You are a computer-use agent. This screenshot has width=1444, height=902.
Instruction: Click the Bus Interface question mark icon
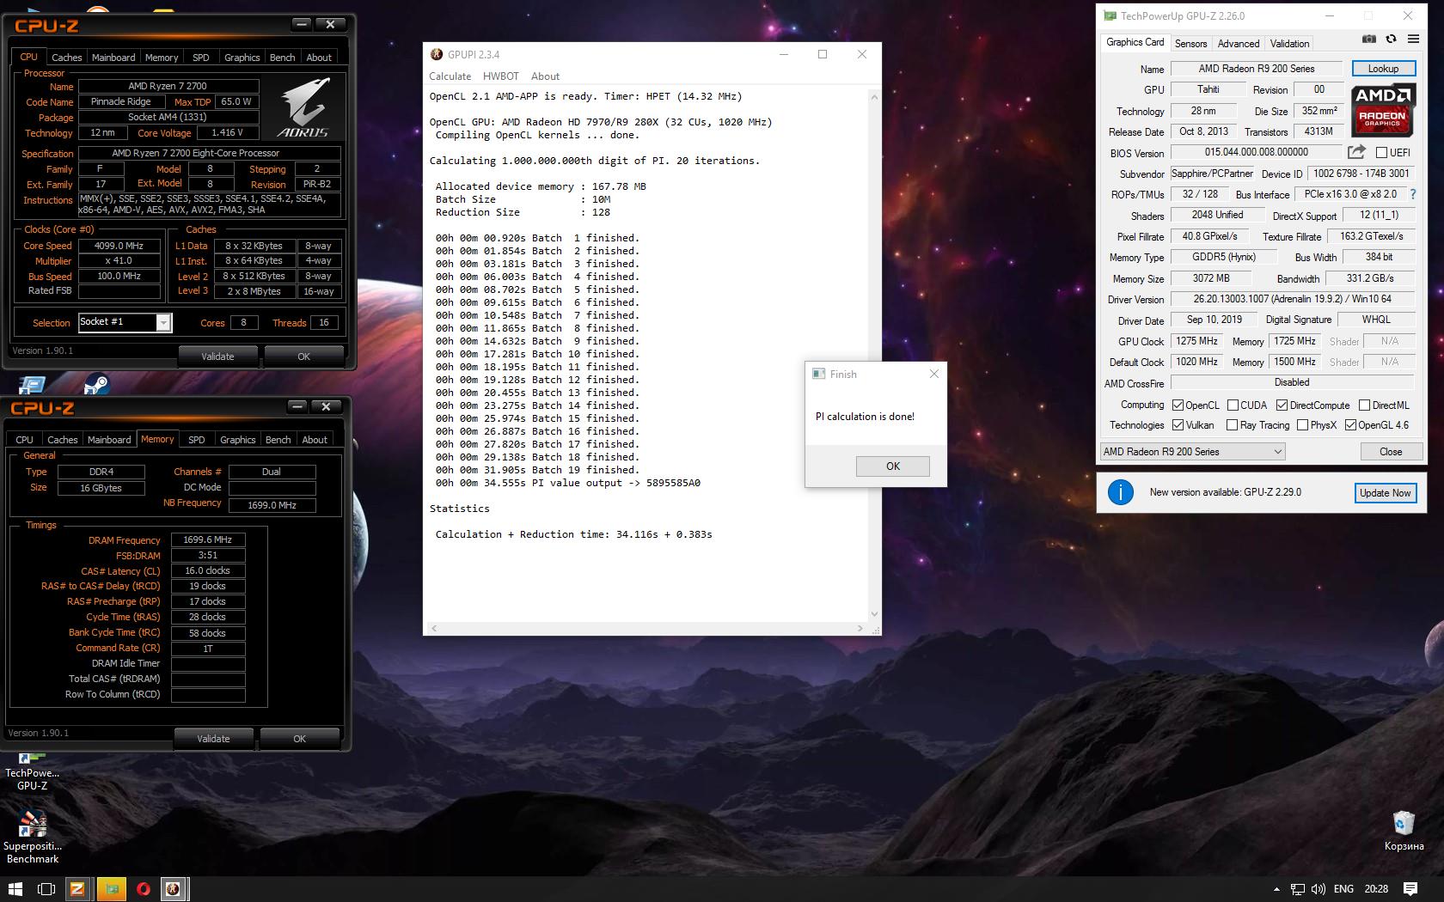point(1412,194)
